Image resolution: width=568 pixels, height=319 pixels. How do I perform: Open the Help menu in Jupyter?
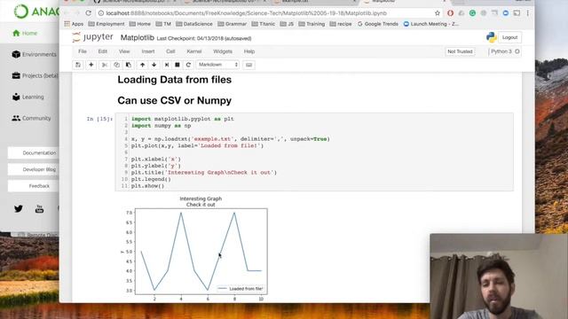click(x=249, y=51)
